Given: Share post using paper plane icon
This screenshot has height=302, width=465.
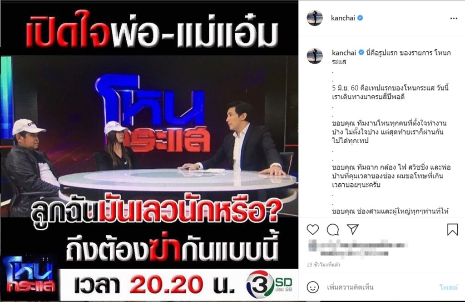Looking at the screenshot, I should tap(353, 229).
